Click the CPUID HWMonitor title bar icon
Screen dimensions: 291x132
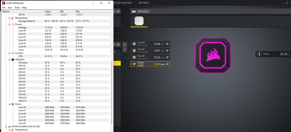click(x=4, y=3)
